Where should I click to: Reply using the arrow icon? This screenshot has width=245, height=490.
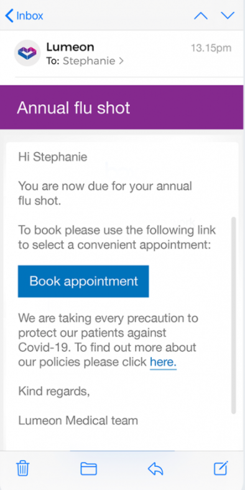click(x=155, y=469)
